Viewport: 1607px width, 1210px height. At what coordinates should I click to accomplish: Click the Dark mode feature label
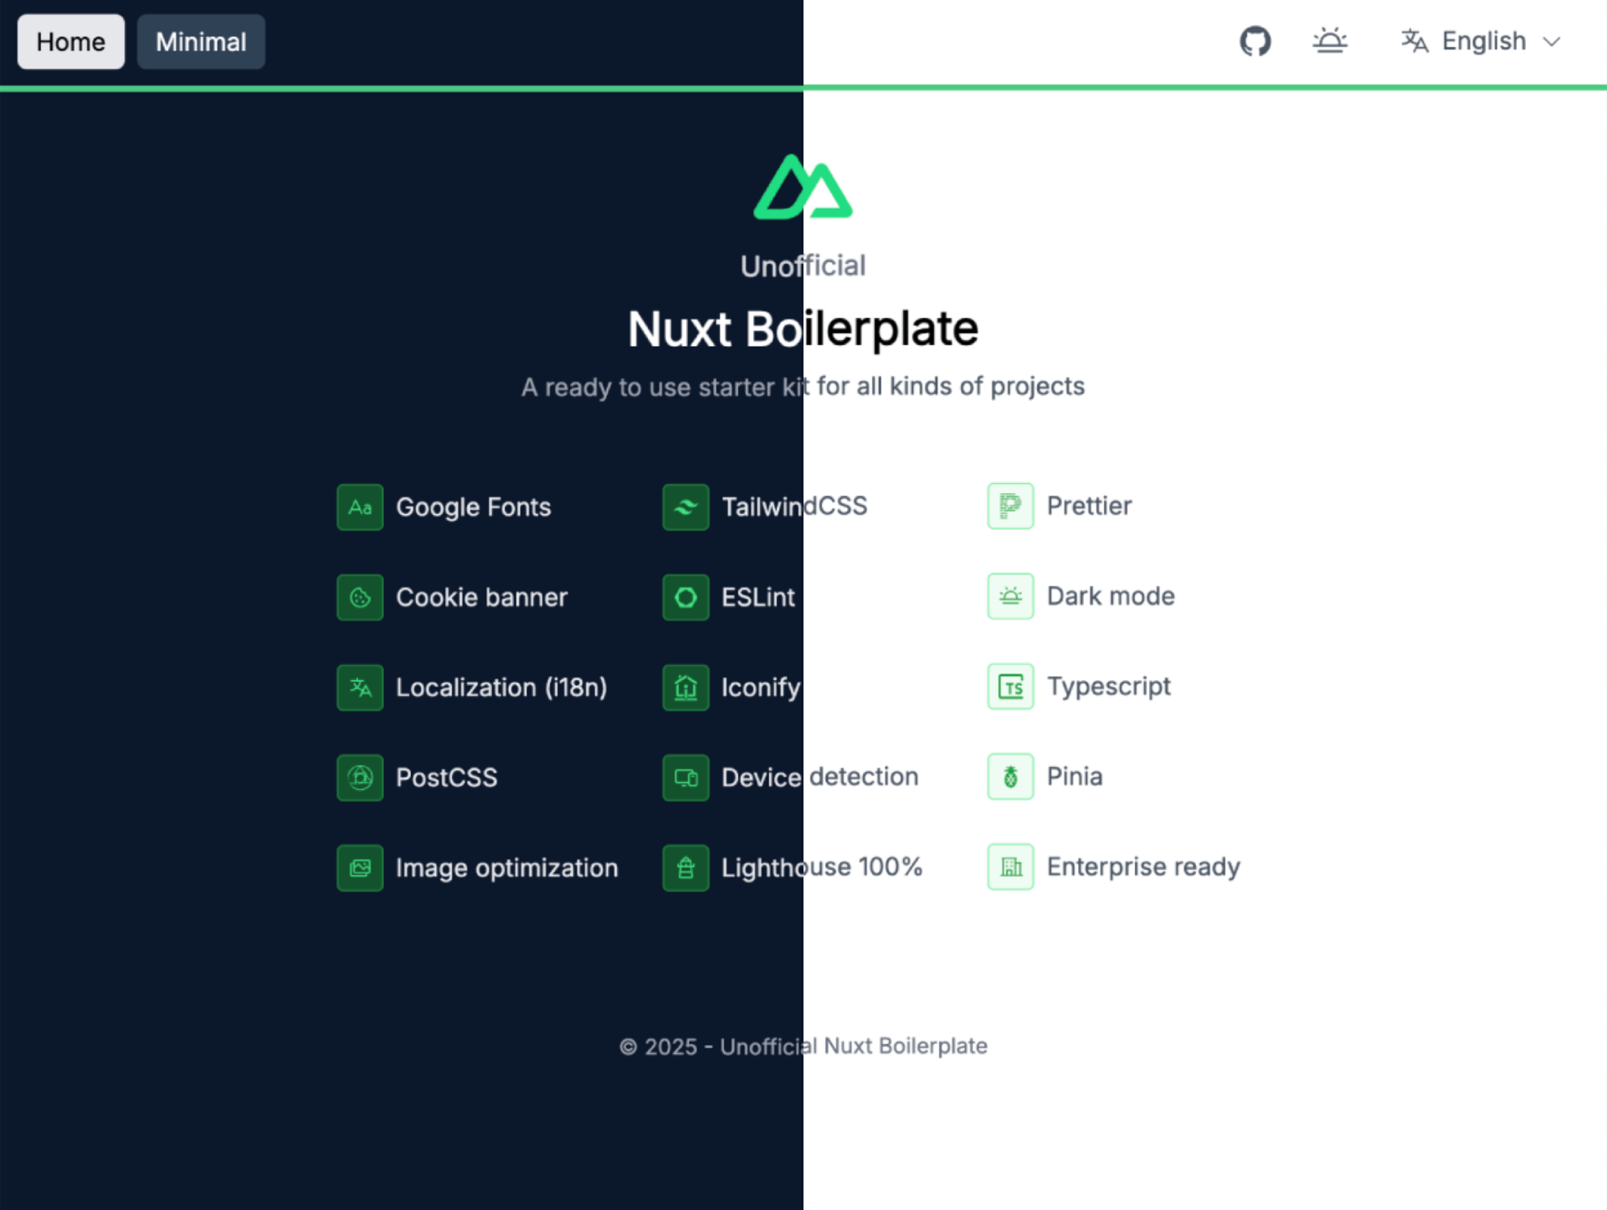pyautogui.click(x=1111, y=596)
